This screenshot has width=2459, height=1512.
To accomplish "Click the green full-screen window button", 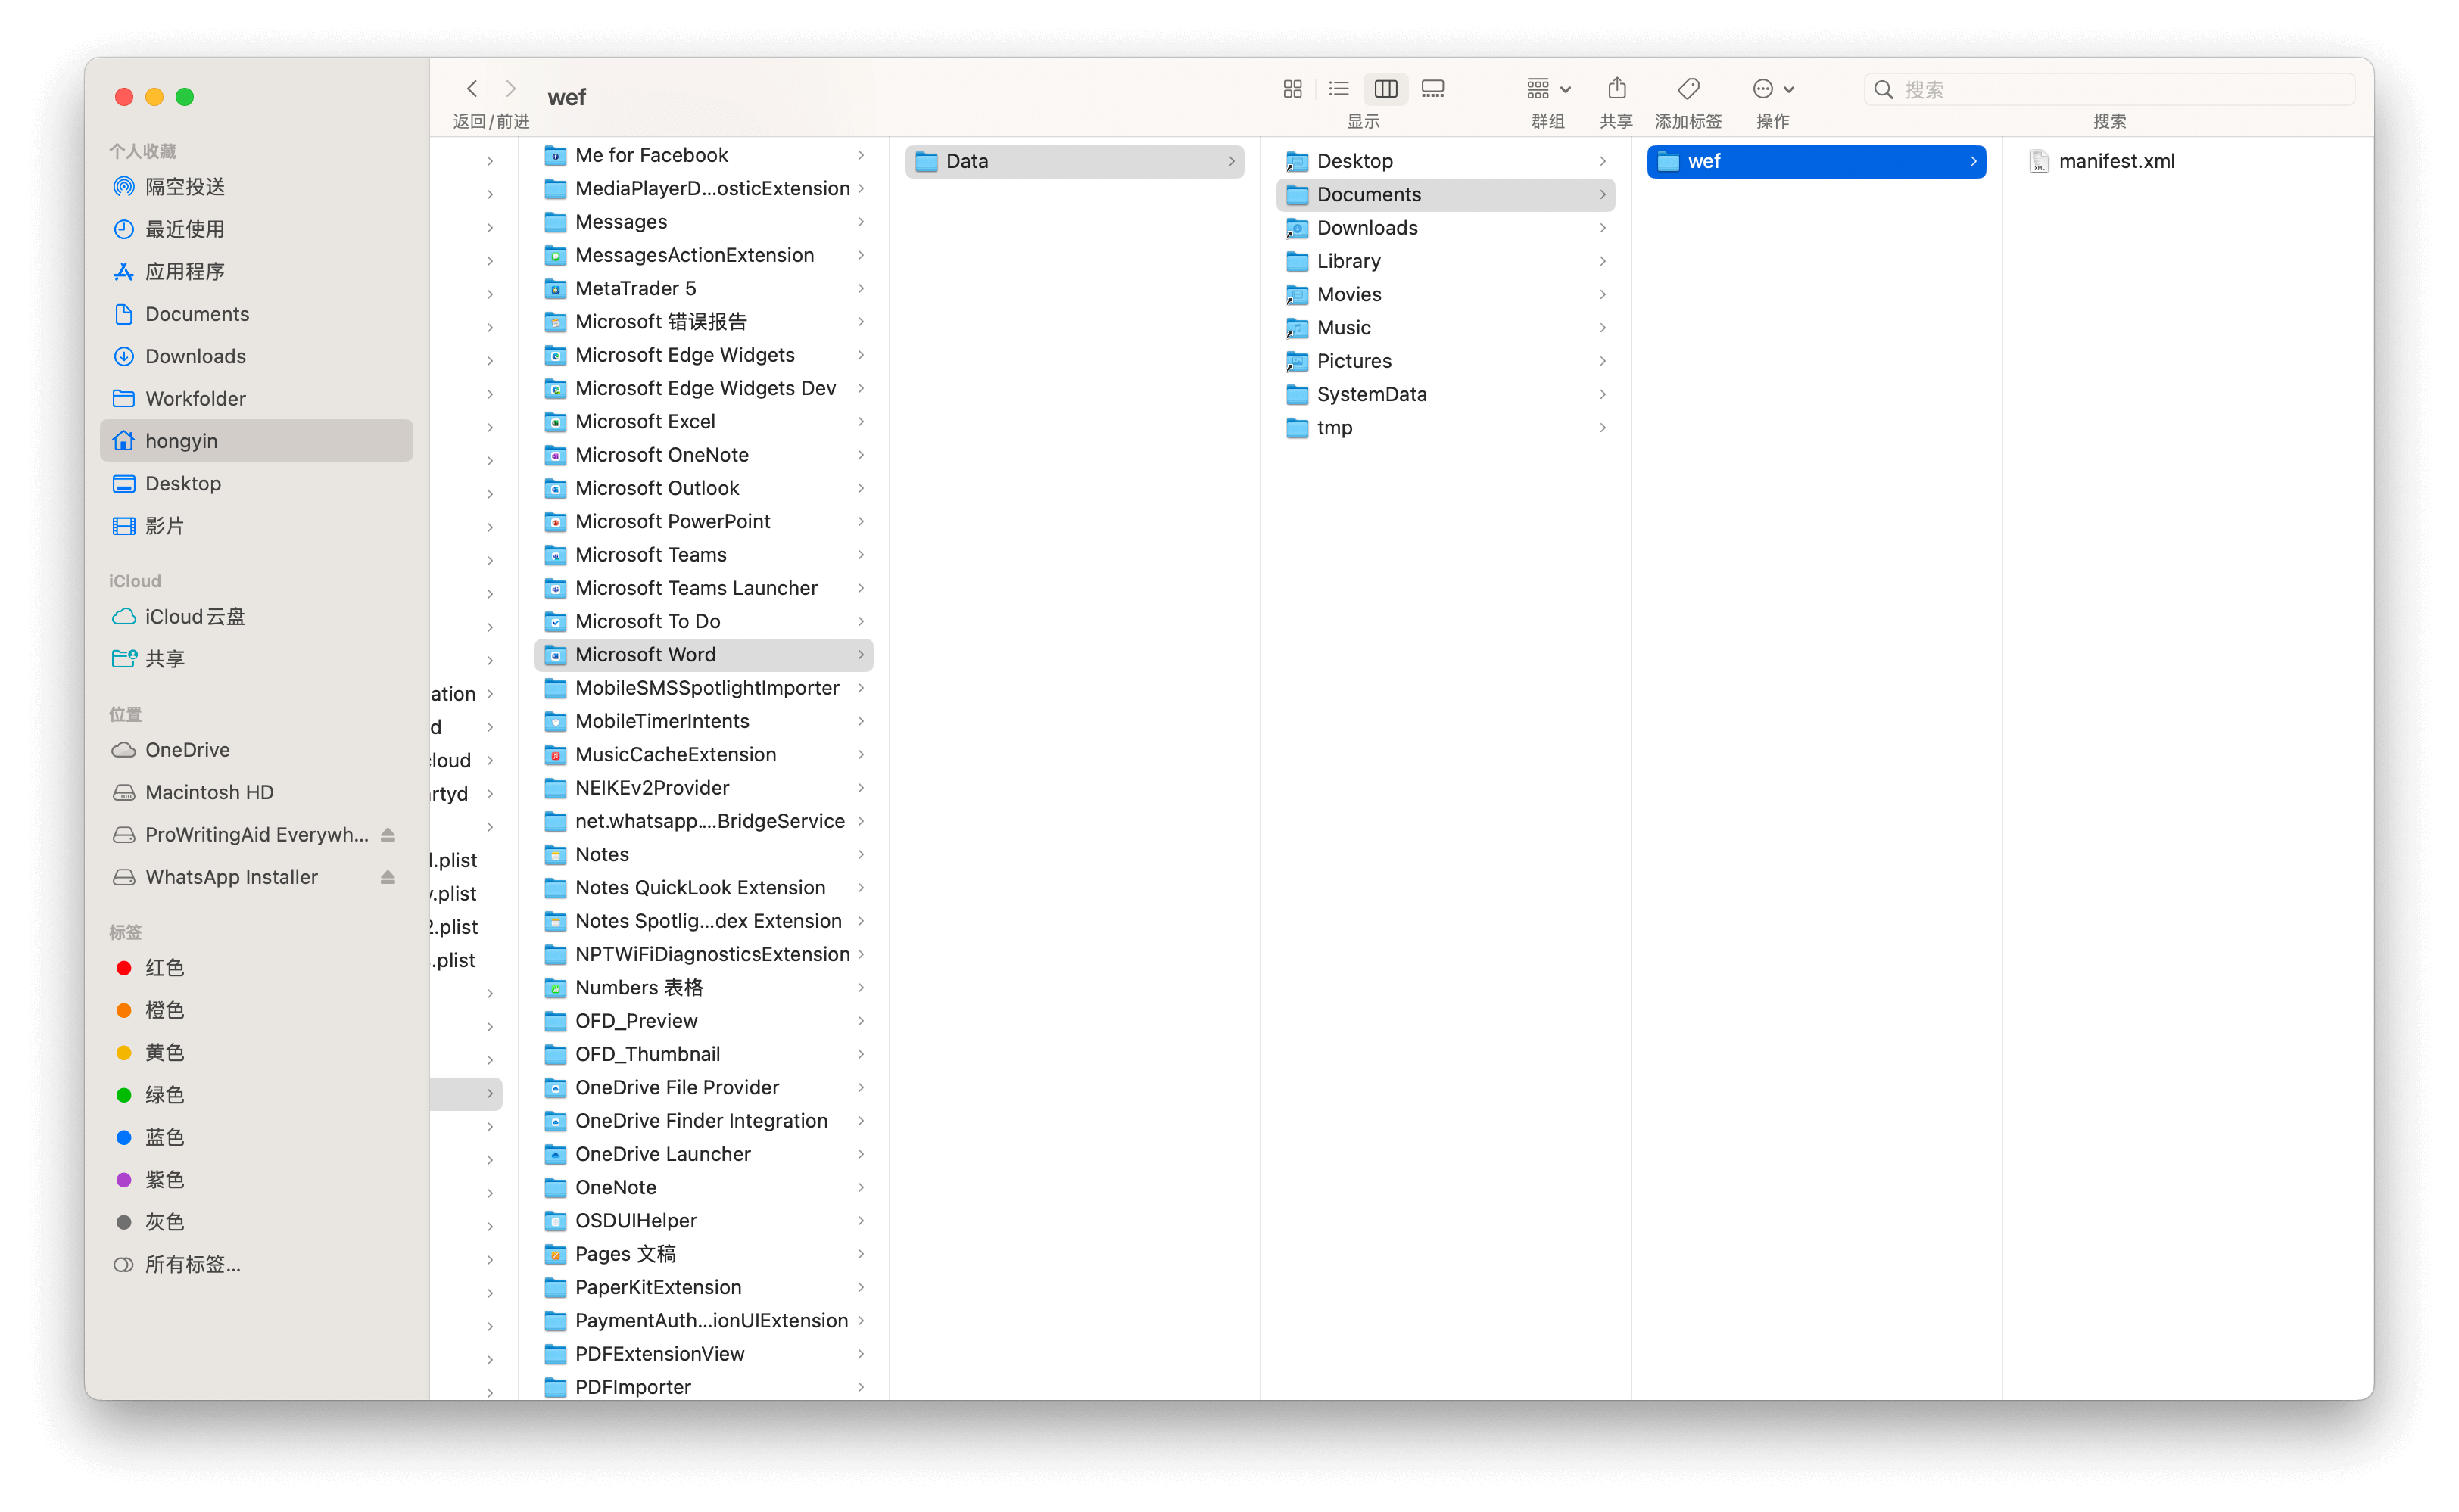I will tap(184, 97).
